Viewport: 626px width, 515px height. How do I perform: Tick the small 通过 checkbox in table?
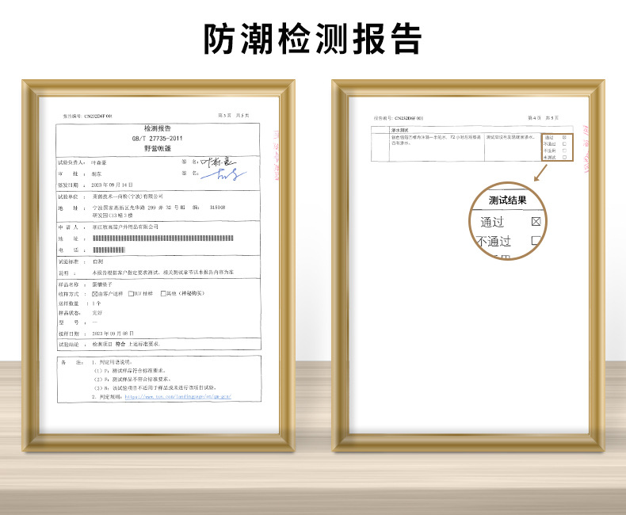point(564,137)
